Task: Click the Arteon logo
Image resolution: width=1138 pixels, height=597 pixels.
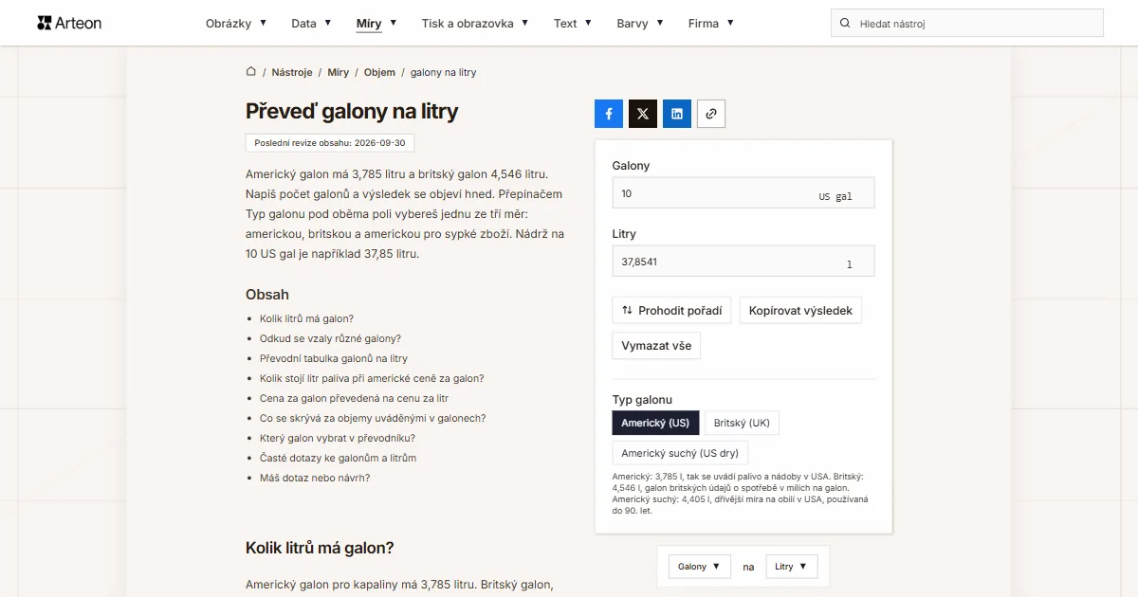Action: point(69,23)
